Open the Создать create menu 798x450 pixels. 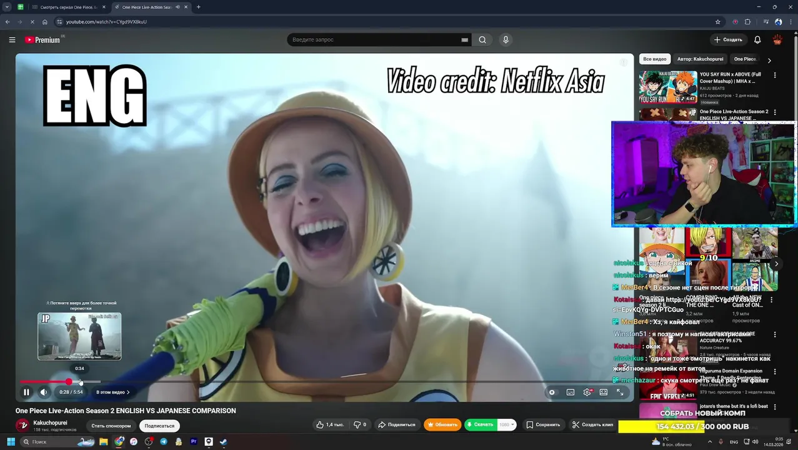tap(728, 39)
